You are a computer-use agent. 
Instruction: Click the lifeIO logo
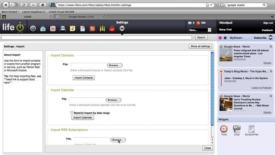(x=13, y=27)
